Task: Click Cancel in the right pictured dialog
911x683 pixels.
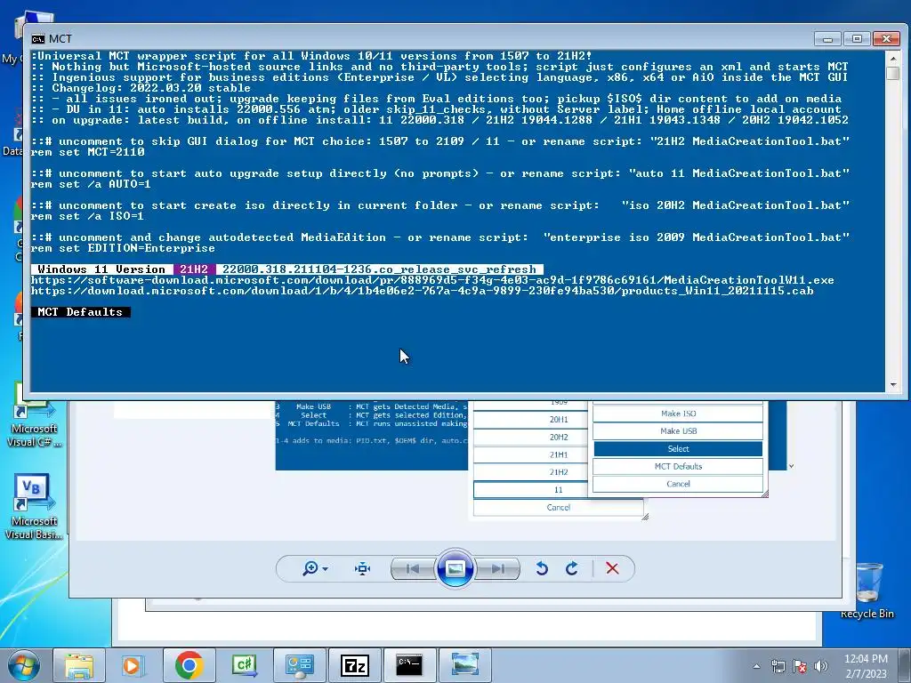Action: pos(678,484)
